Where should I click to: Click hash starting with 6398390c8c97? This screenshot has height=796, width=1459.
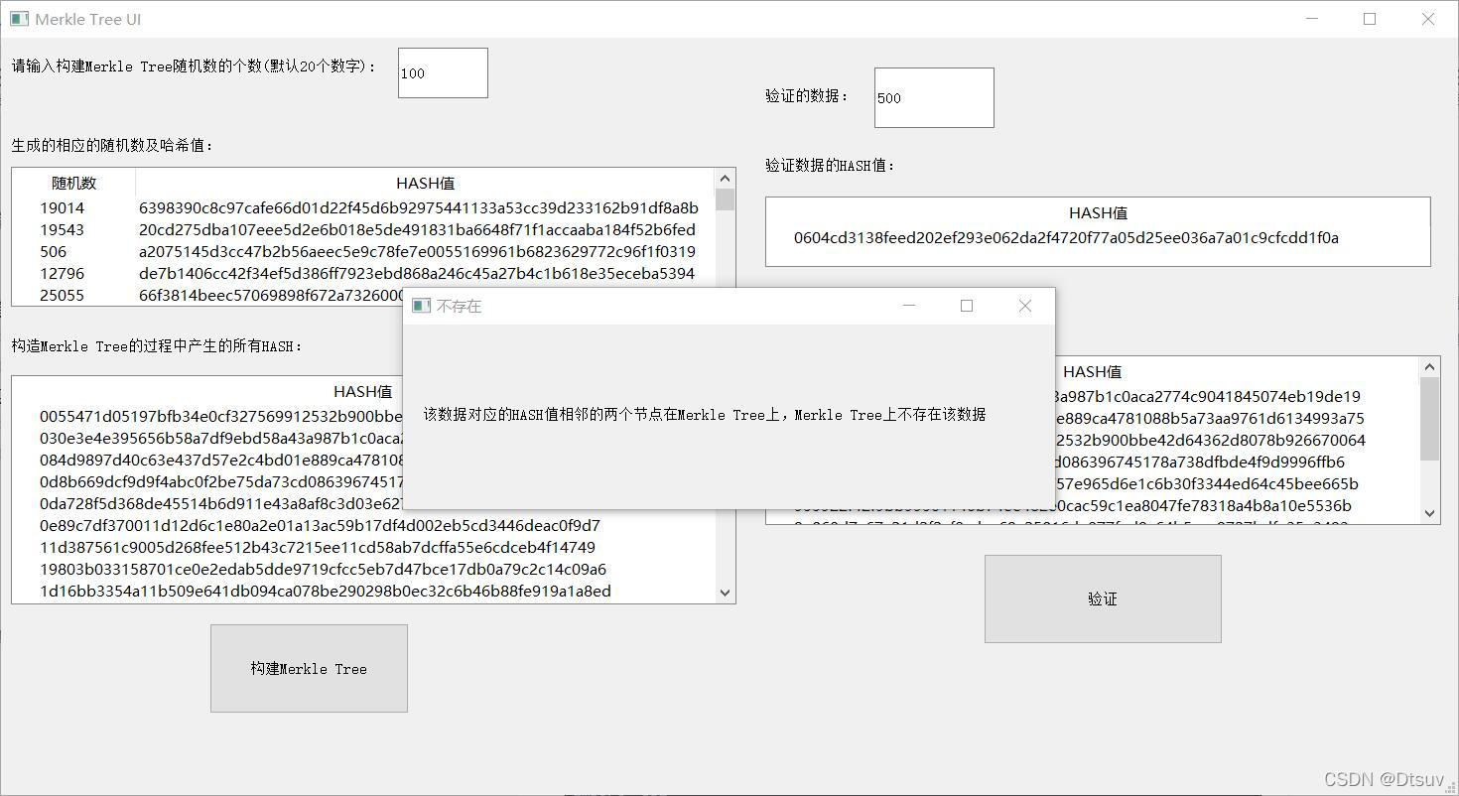click(419, 207)
